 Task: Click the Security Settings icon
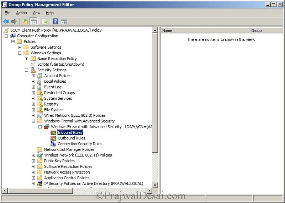(x=33, y=70)
